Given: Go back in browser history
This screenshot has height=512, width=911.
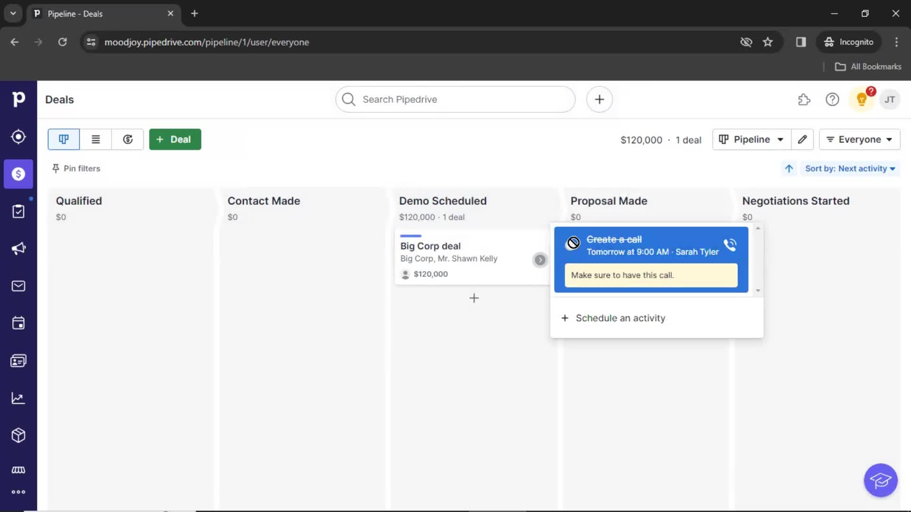Looking at the screenshot, I should pos(15,42).
